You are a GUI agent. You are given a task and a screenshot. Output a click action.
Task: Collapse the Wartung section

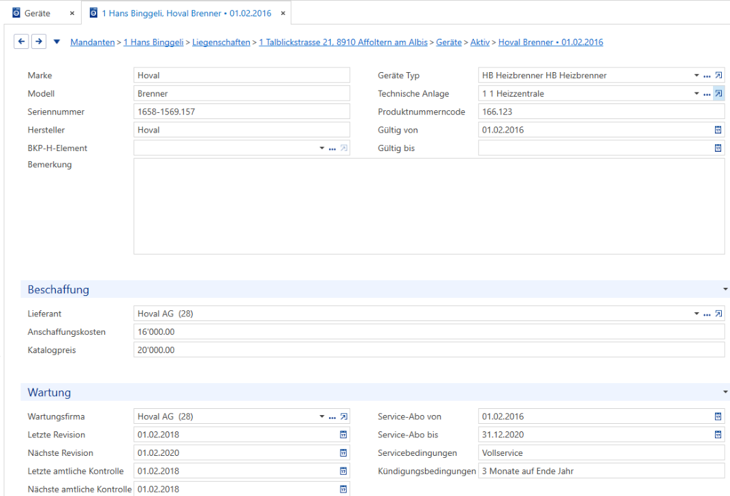tap(725, 392)
